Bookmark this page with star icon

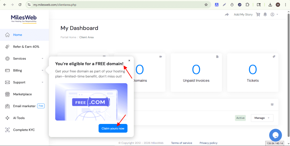tap(206, 5)
